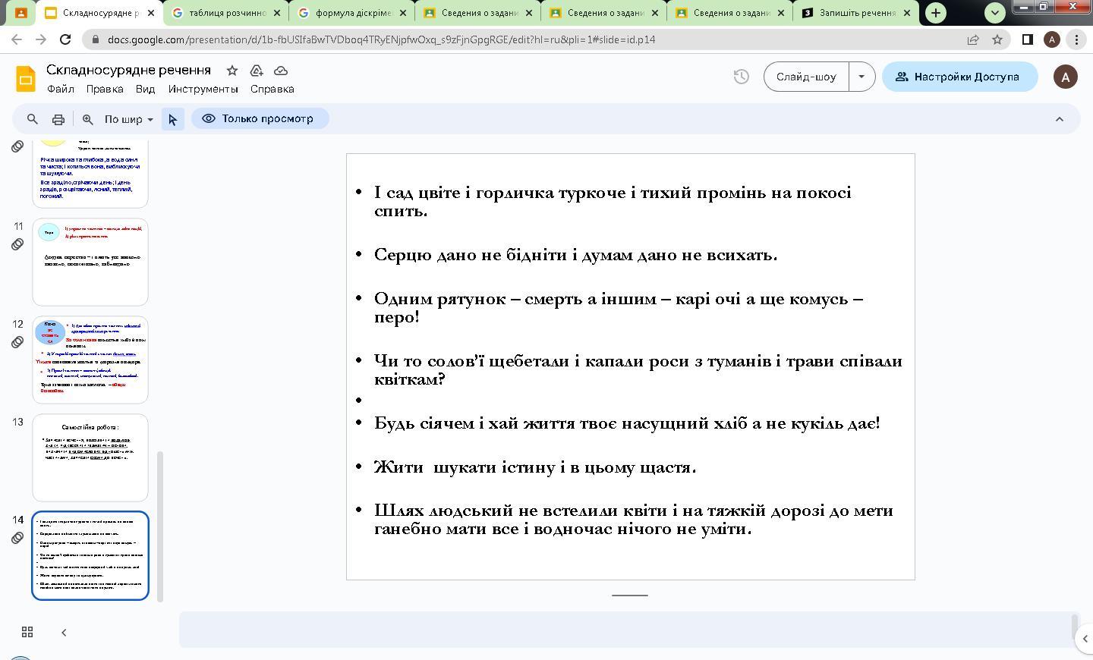Open the Файл menu
1093x660 pixels.
click(x=61, y=89)
